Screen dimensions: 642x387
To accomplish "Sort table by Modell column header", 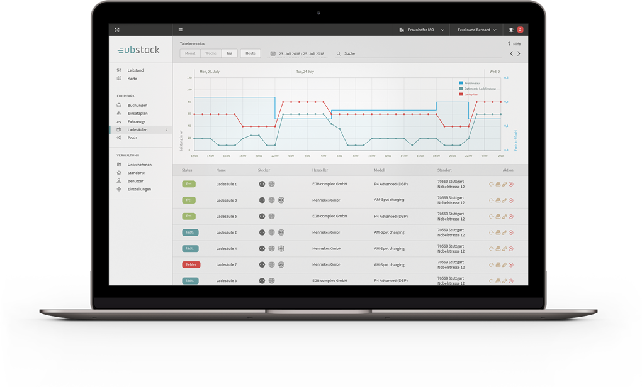I will point(380,170).
